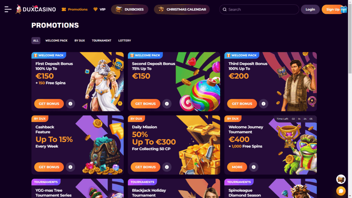Click the floating treasure chest icon
Image resolution: width=352 pixels, height=198 pixels.
[x=341, y=179]
